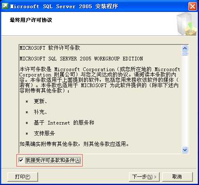Click the license scrollbar down arrow
The height and width of the screenshot is (185, 199).
click(185, 150)
